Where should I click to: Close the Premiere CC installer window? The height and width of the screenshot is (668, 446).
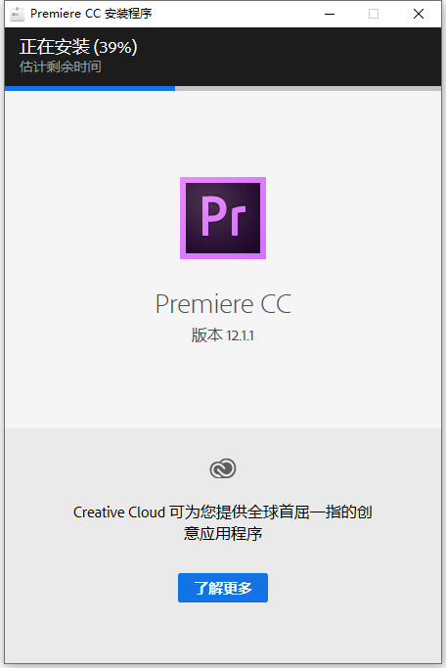tap(419, 14)
